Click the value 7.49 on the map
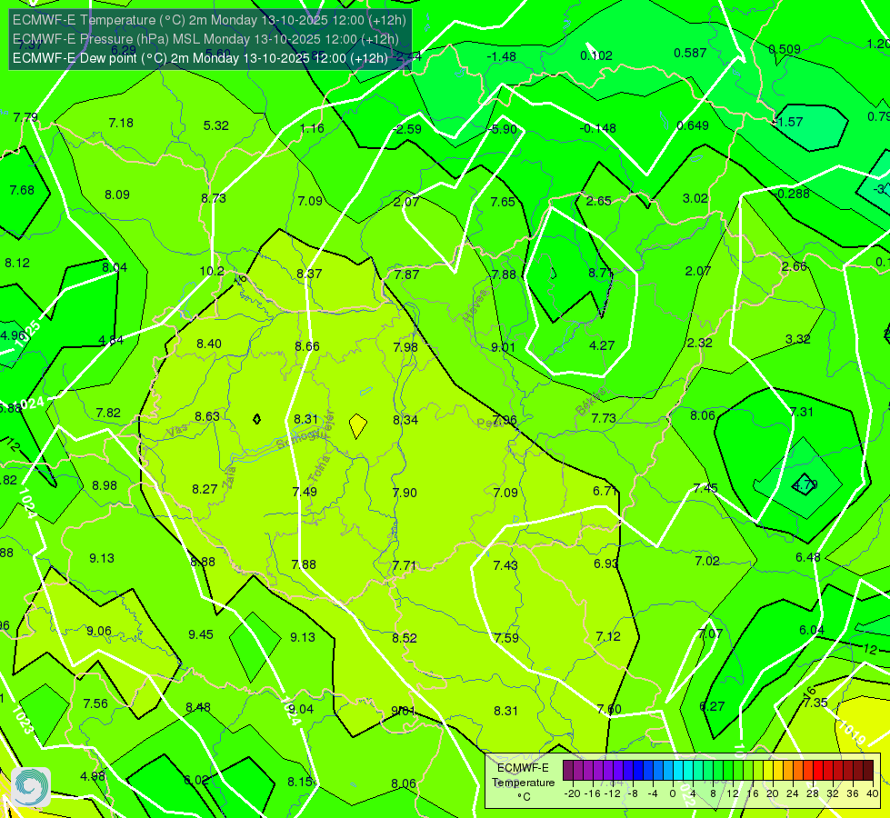 [305, 492]
